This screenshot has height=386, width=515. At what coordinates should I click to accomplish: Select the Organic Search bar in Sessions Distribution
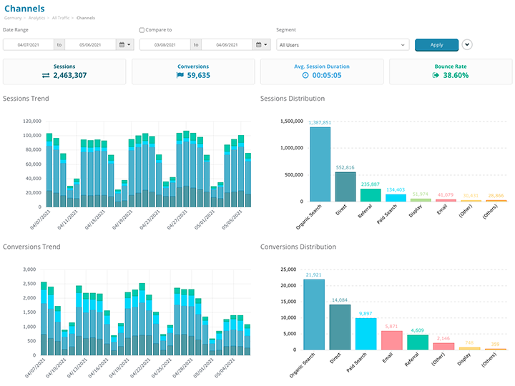320,164
